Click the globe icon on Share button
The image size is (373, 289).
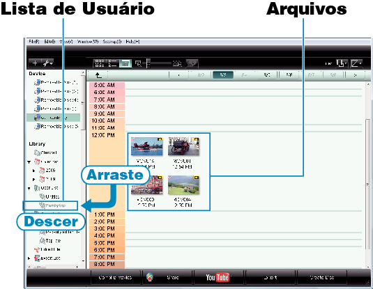[x=150, y=277]
